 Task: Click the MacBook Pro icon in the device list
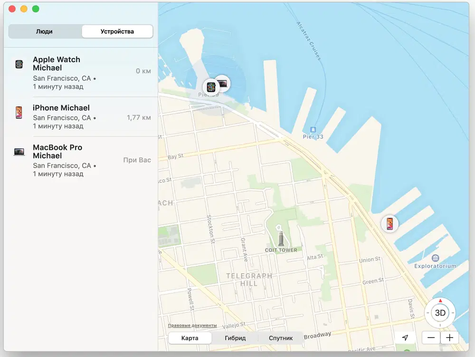(19, 152)
